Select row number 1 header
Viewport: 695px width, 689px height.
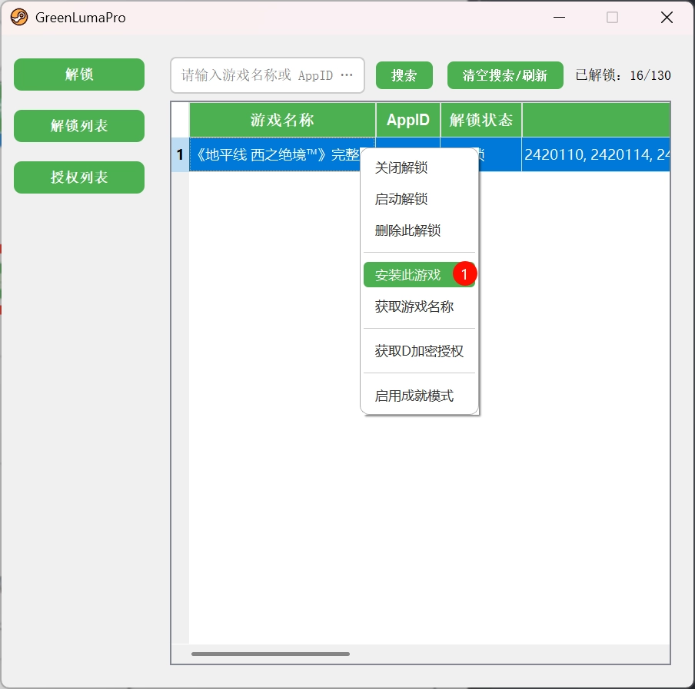click(x=180, y=154)
